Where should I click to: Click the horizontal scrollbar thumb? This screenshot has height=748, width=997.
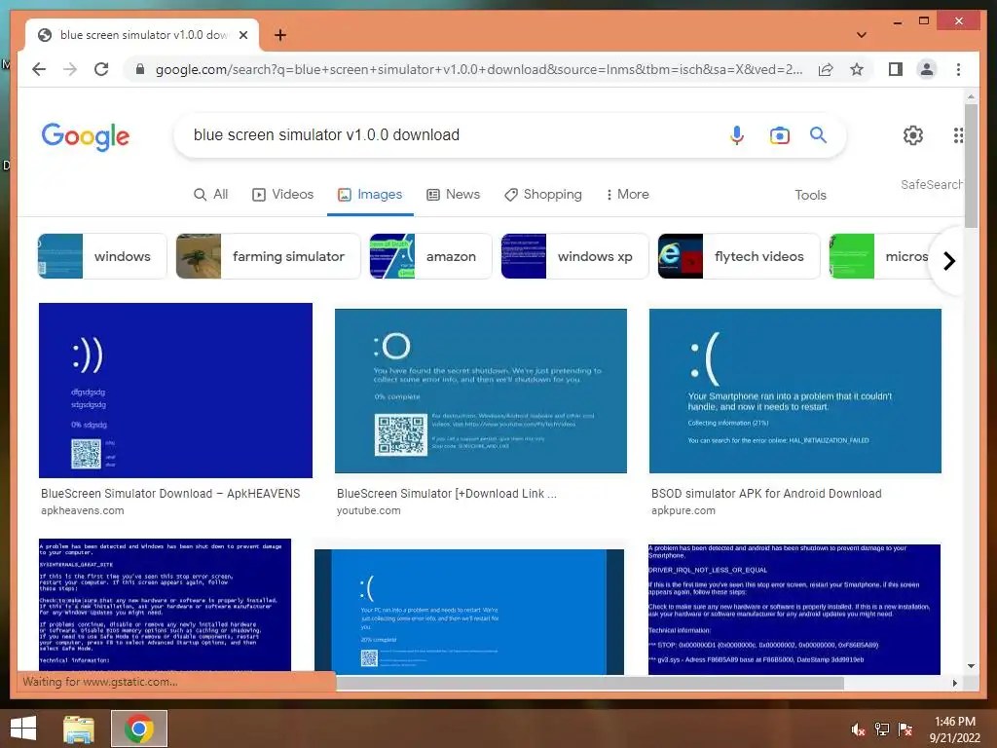pyautogui.click(x=589, y=683)
